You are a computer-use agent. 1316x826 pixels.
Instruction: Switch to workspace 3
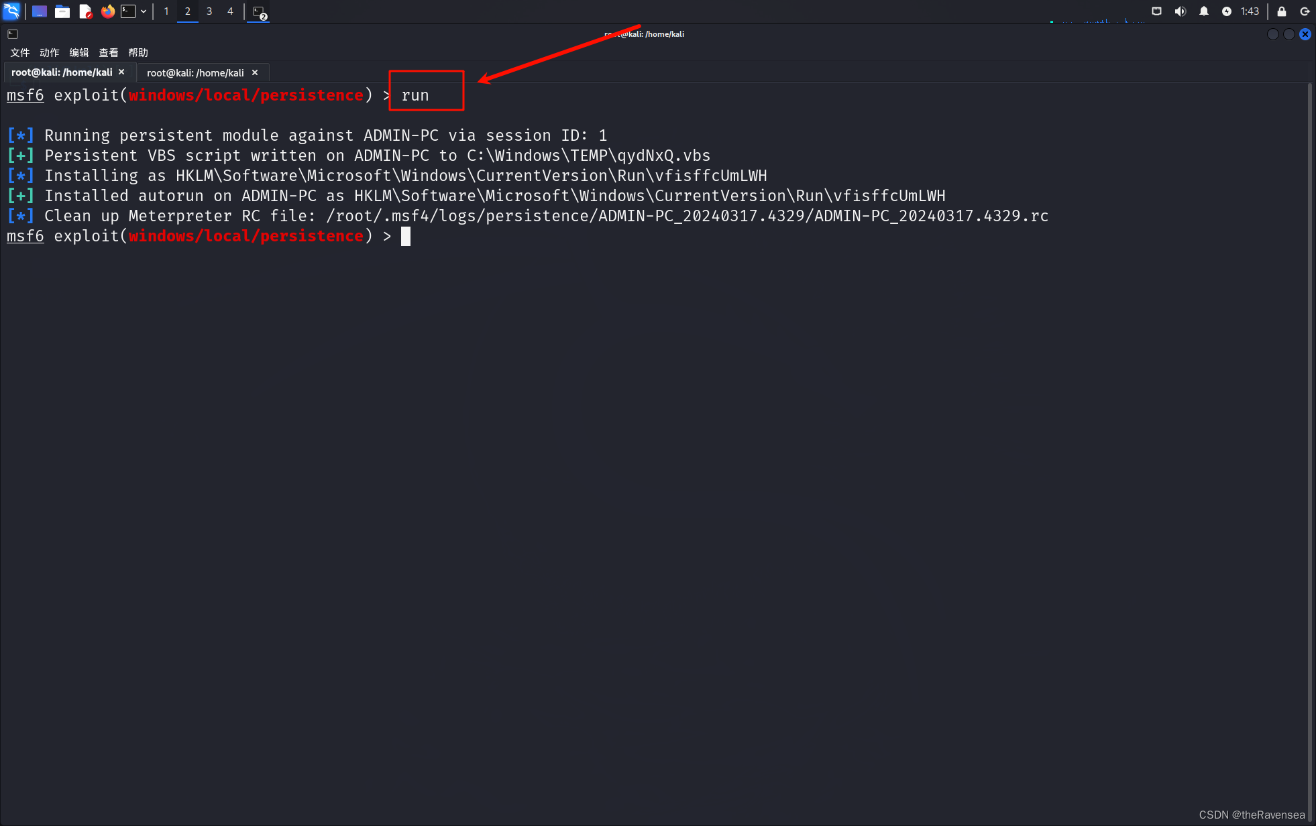209,11
